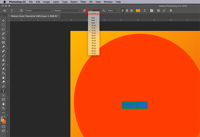This screenshot has width=200, height=137.
Task: Left align the text
Action: click(123, 10)
